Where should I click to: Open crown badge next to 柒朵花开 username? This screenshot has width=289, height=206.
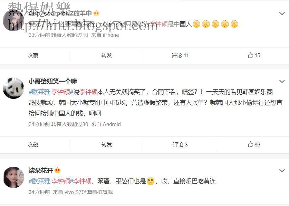pyautogui.click(x=57, y=170)
